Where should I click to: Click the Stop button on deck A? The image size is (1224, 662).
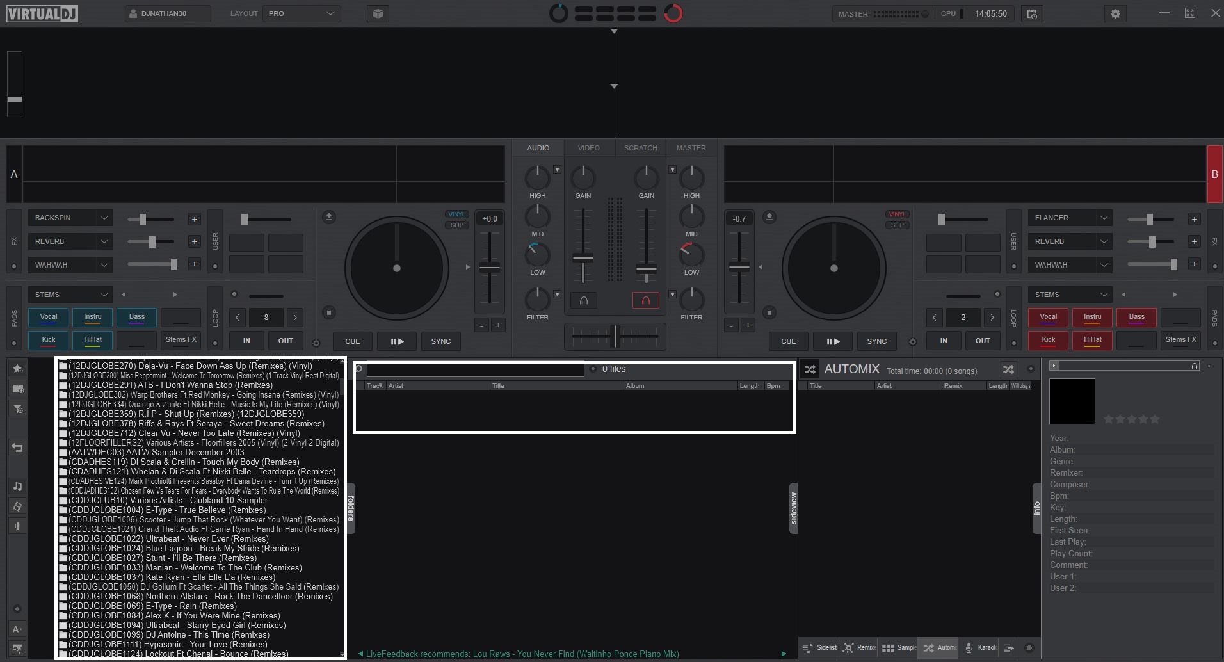point(329,312)
